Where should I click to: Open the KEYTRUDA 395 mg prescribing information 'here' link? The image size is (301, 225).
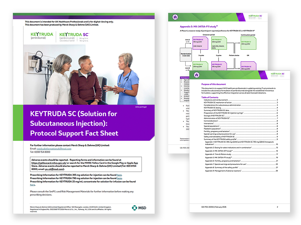[119, 175]
